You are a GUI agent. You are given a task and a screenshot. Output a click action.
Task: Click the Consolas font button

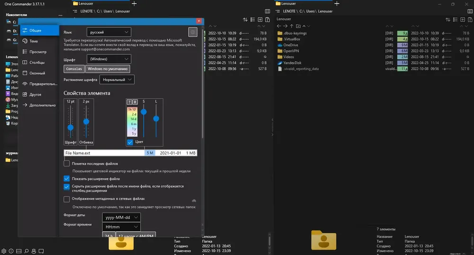[74, 69]
